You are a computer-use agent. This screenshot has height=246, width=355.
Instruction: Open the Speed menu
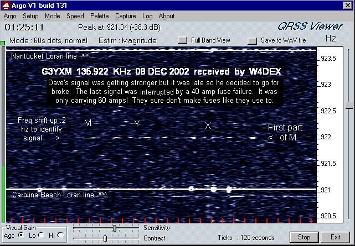coord(75,16)
